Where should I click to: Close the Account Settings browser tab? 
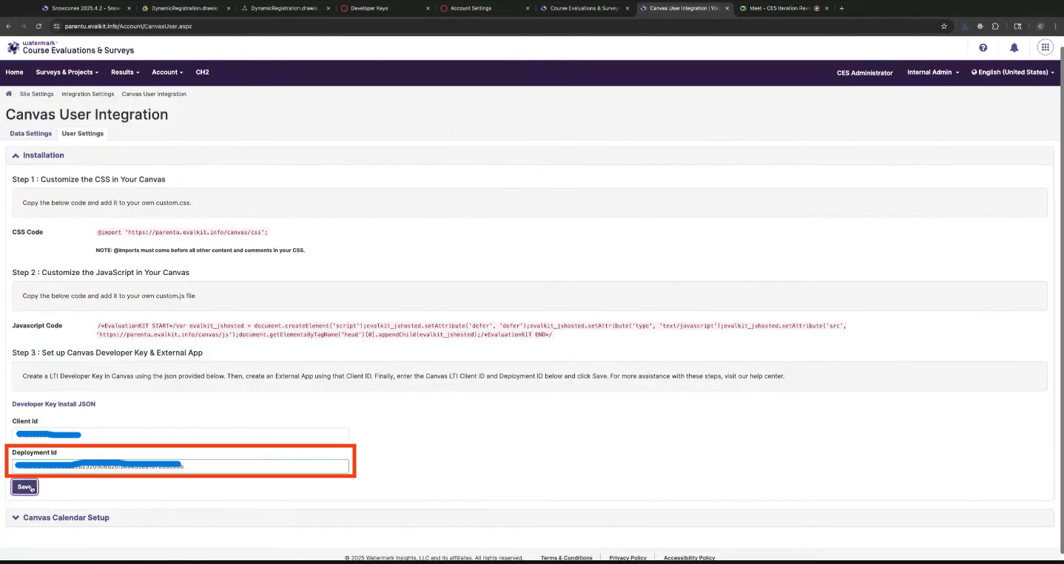pyautogui.click(x=528, y=8)
